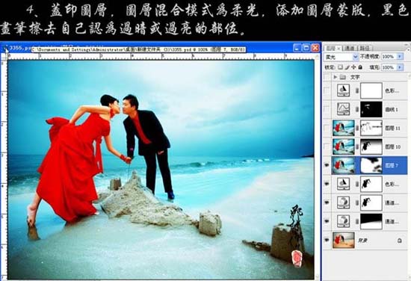411x281 pixels.
Task: Click the 曲线 1 curves adjustment icon
Action: (x=344, y=109)
